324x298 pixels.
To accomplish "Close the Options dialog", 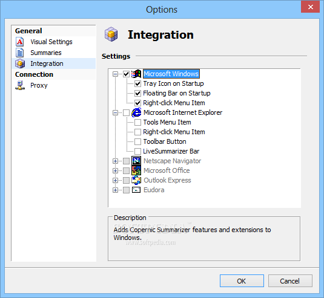I will (x=310, y=7).
